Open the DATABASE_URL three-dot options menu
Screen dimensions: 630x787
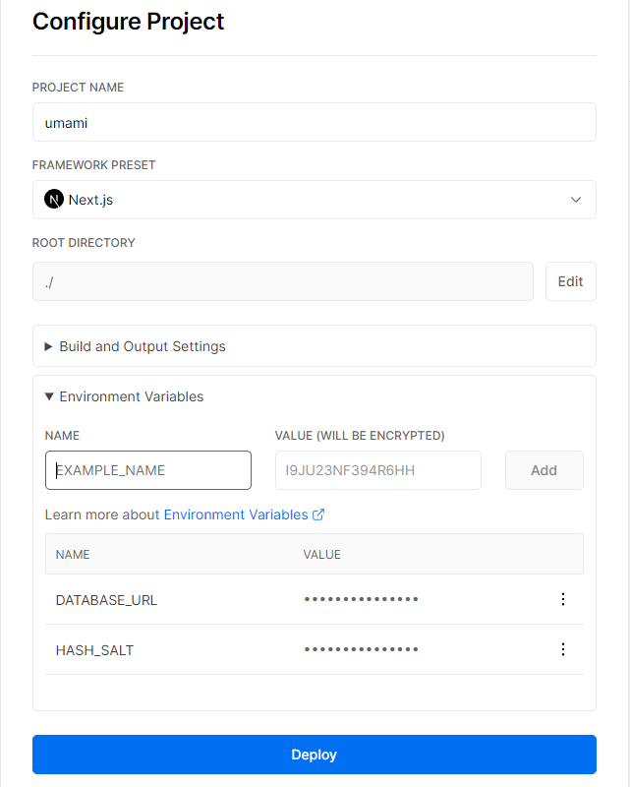[562, 599]
